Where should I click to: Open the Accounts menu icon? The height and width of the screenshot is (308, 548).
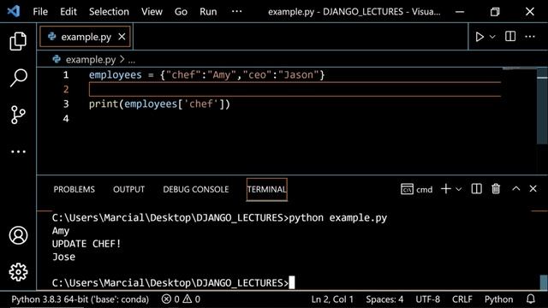(18, 235)
